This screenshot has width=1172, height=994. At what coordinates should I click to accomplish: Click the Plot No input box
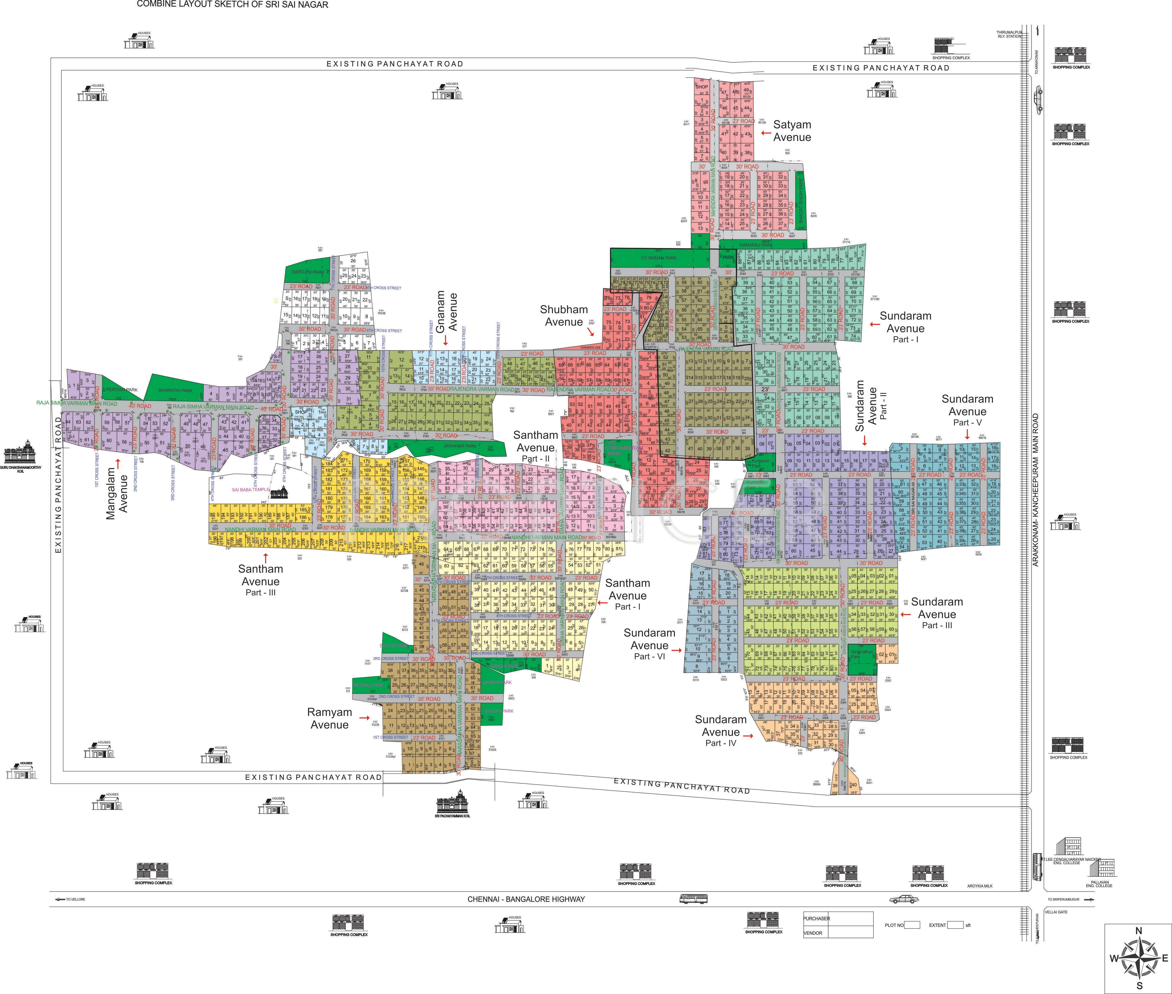point(912,925)
